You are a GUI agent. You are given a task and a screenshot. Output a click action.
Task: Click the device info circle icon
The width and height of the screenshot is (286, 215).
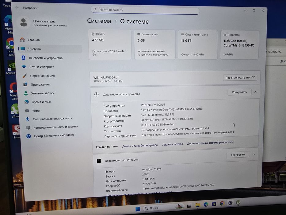coord(96,94)
